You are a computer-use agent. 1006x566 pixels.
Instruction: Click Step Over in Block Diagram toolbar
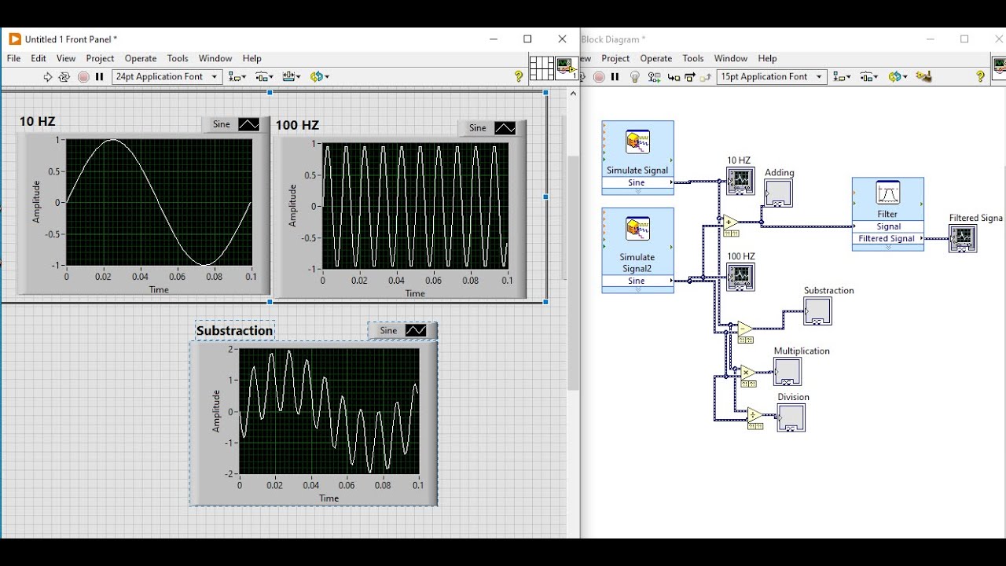(x=689, y=77)
